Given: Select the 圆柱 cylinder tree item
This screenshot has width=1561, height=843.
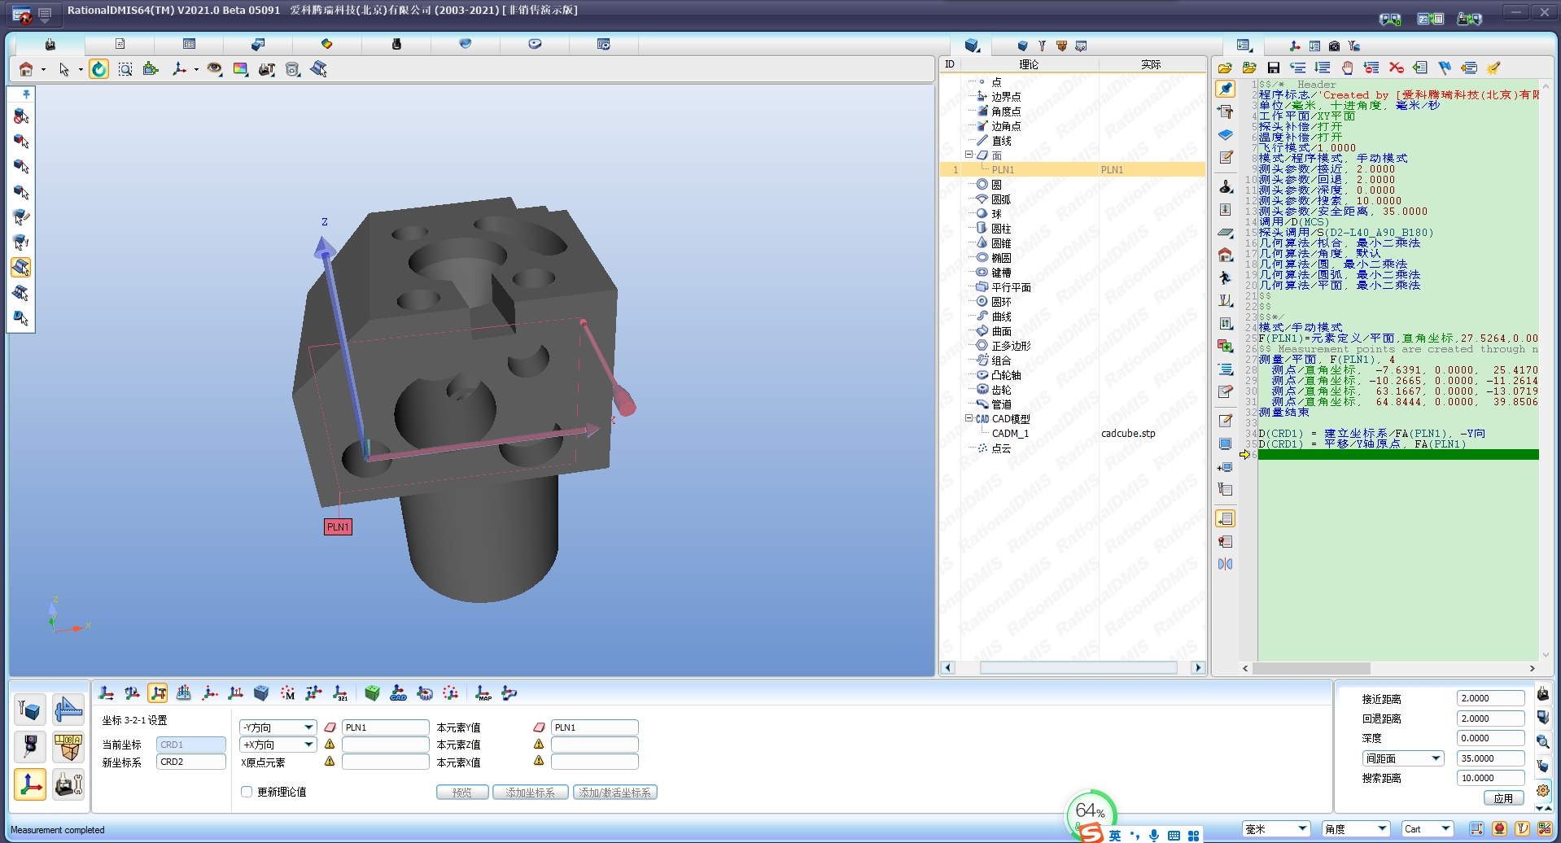Looking at the screenshot, I should click(1001, 229).
